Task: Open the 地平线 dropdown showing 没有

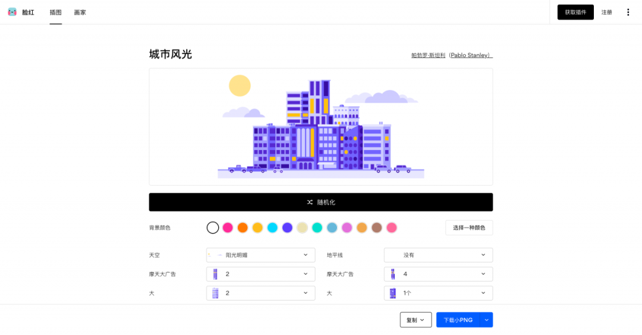Action: 439,255
